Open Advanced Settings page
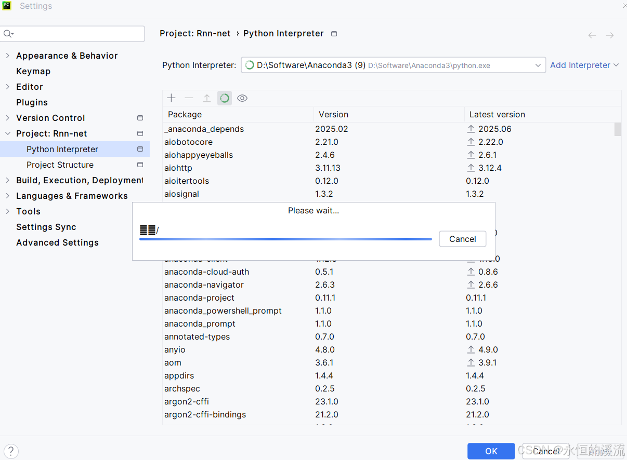The height and width of the screenshot is (460, 627). 57,242
